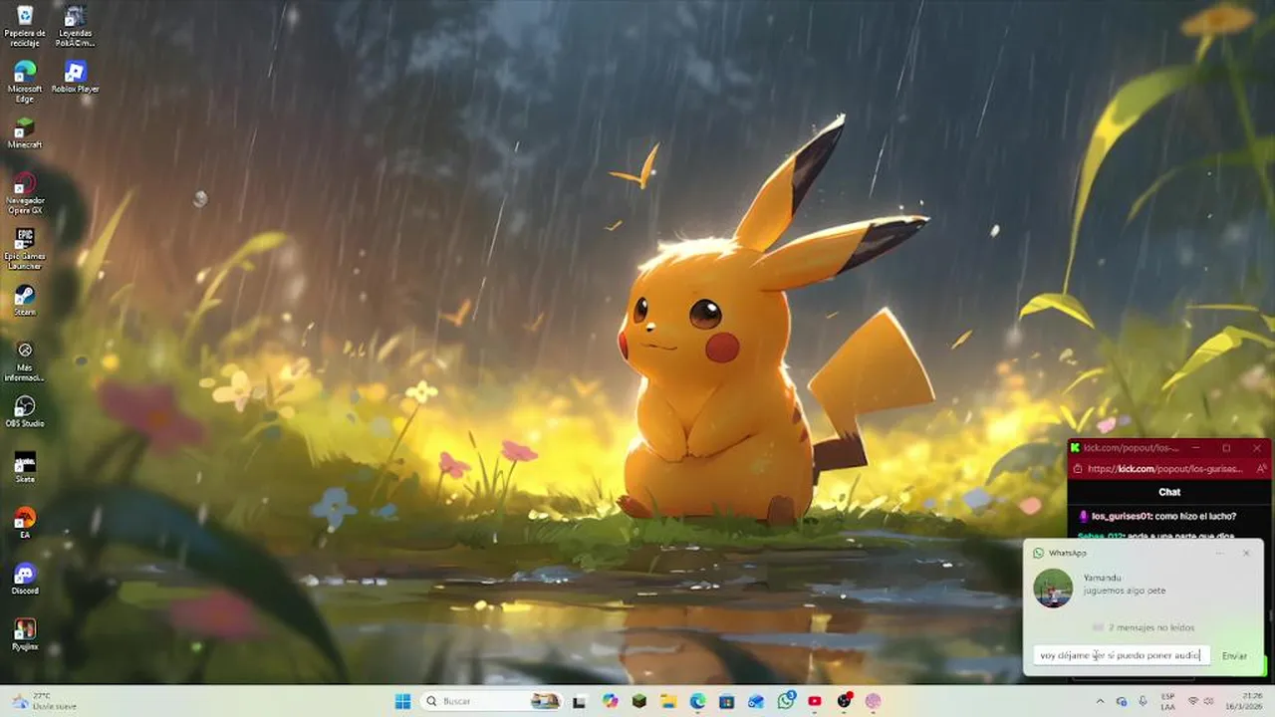Viewport: 1275px width, 717px height.
Task: Open Microsoft Store from the taskbar
Action: pos(727,701)
